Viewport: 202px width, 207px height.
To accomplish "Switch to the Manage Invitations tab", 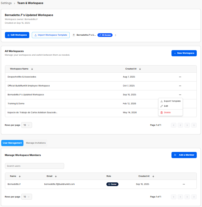I will click(x=36, y=143).
